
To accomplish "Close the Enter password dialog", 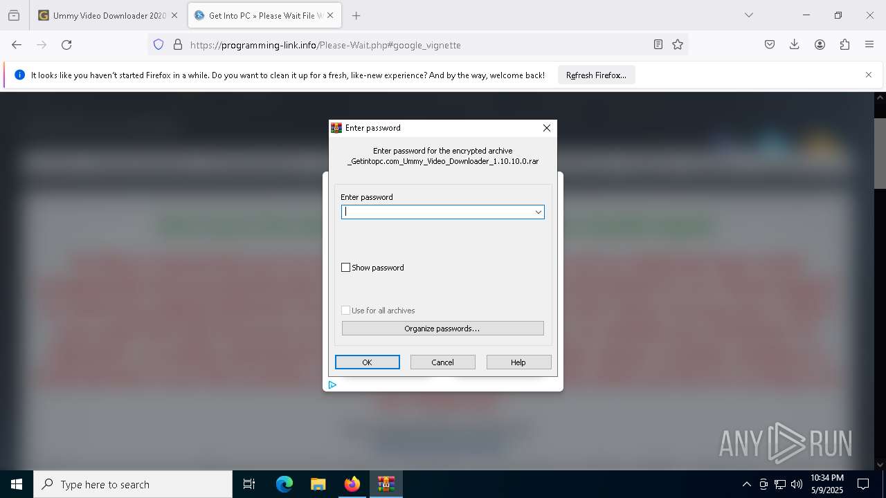I will (x=547, y=128).
